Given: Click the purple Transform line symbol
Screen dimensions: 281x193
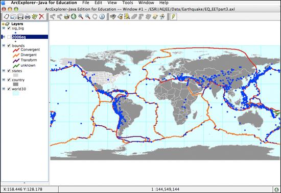Looking at the screenshot, I should point(16,61).
